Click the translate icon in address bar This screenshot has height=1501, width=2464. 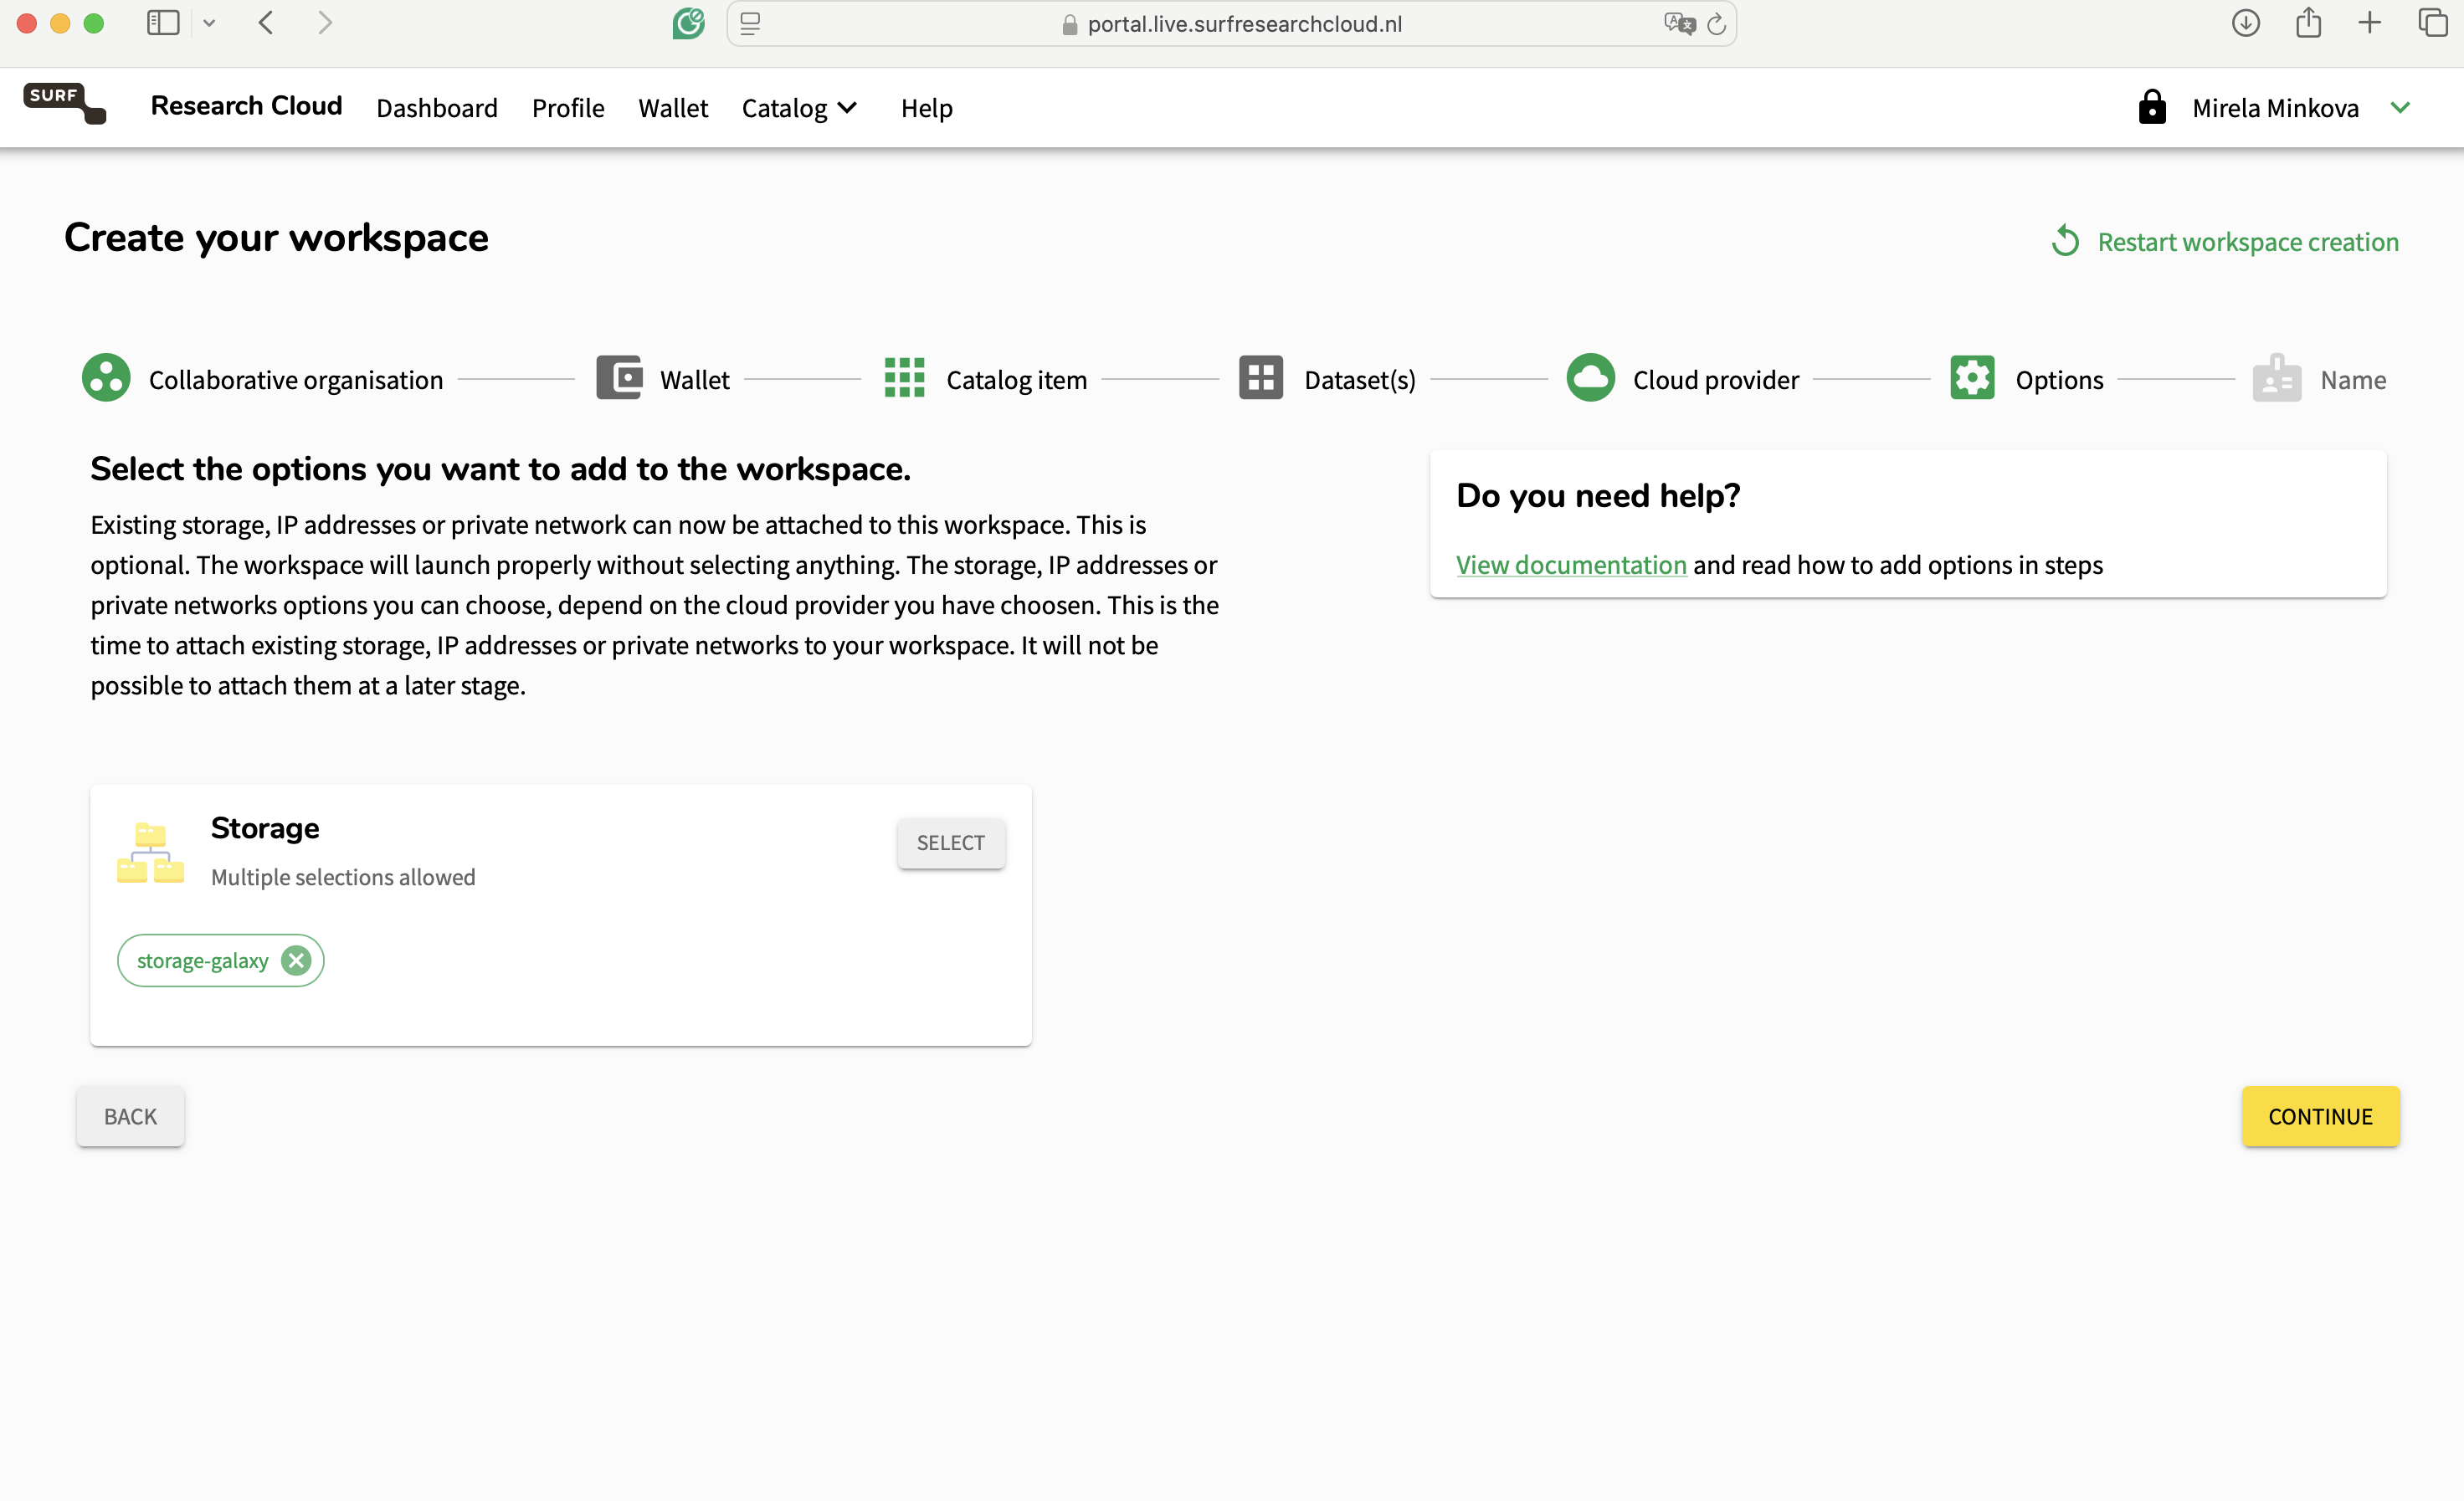tap(1679, 23)
